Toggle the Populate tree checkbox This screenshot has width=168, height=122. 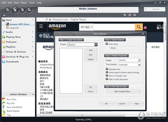(107, 69)
